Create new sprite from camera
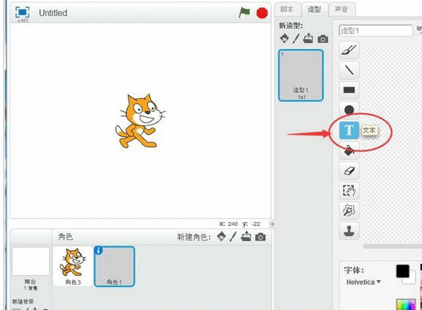 point(260,237)
